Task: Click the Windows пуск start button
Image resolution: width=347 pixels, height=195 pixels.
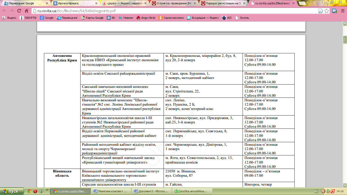Action: 12,191
